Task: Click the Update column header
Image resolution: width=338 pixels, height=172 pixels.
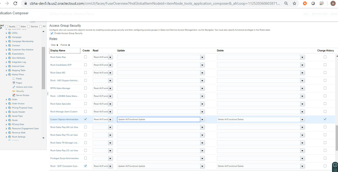Action: click(x=121, y=51)
